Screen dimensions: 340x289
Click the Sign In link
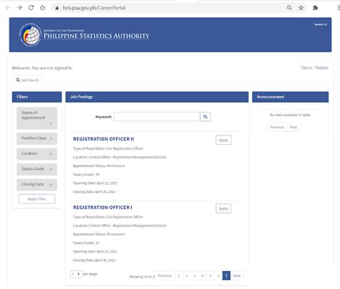[x=306, y=67]
